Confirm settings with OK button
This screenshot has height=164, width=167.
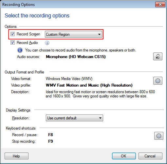[x=124, y=156]
